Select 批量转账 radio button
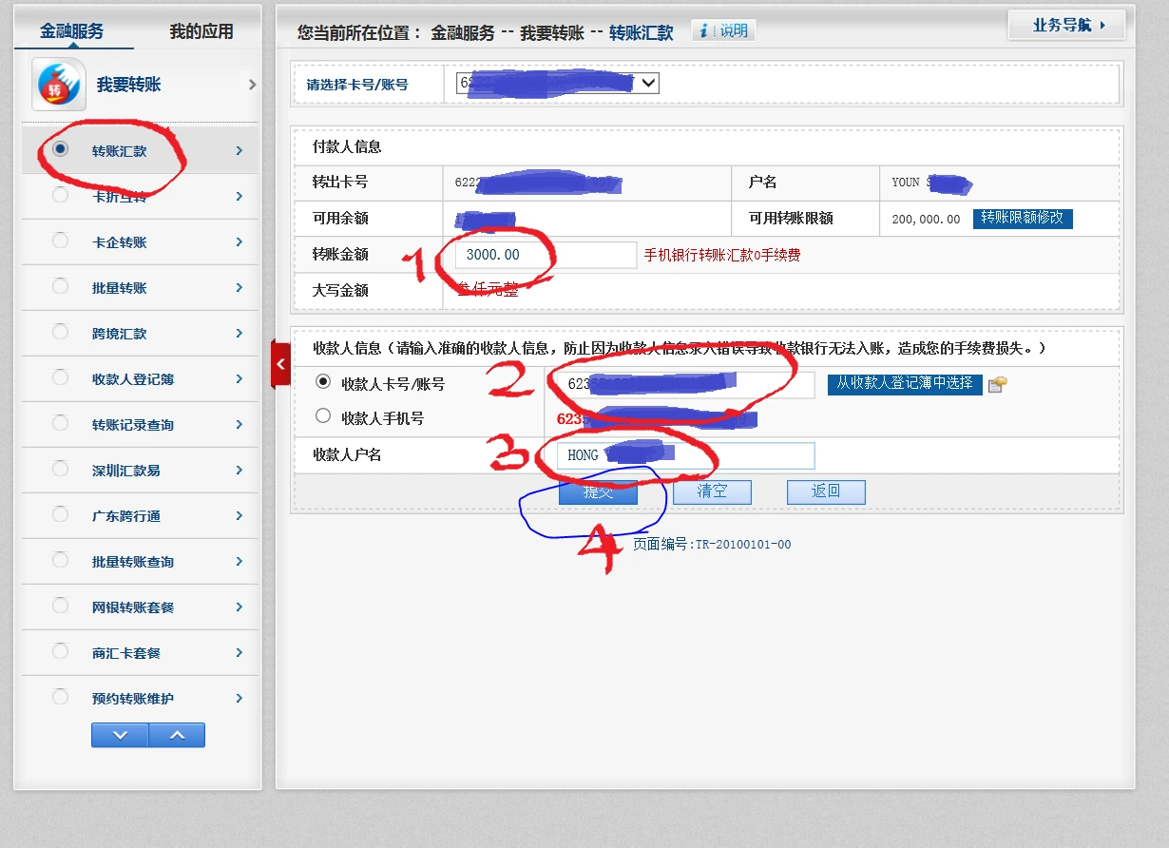Viewport: 1169px width, 848px height. [61, 287]
